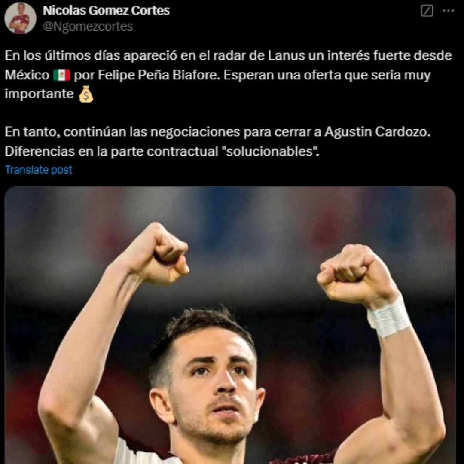The height and width of the screenshot is (464, 464).
Task: Open the attached player photo
Action: point(230,325)
